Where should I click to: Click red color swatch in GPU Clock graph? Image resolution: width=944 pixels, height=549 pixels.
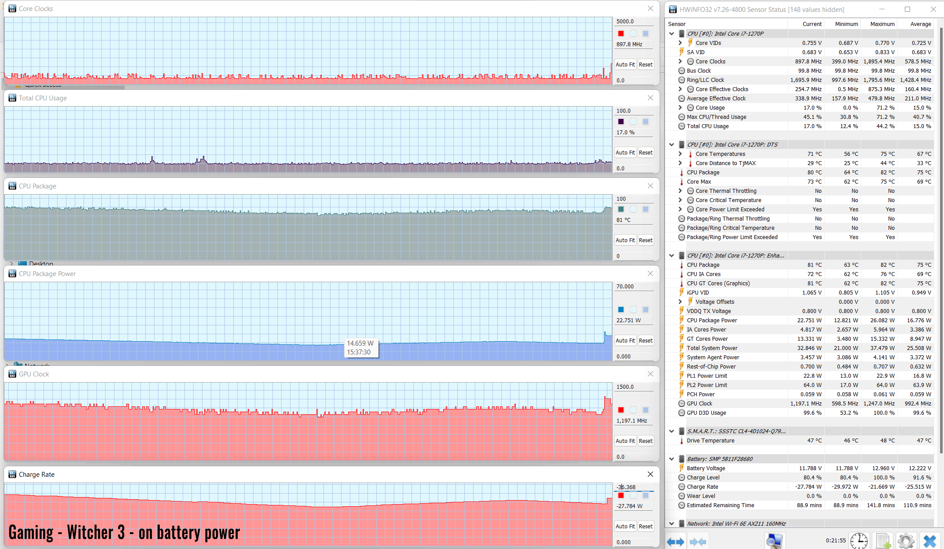(621, 410)
